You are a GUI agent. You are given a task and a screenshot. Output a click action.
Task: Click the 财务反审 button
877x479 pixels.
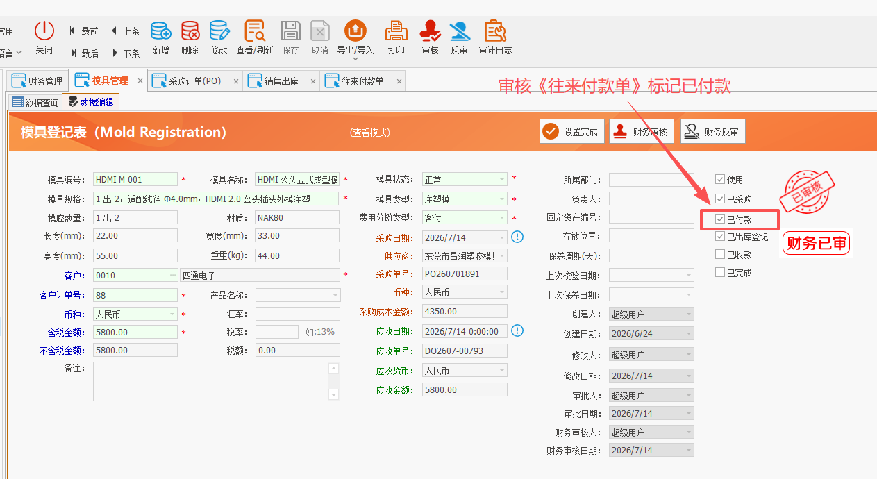click(x=713, y=131)
